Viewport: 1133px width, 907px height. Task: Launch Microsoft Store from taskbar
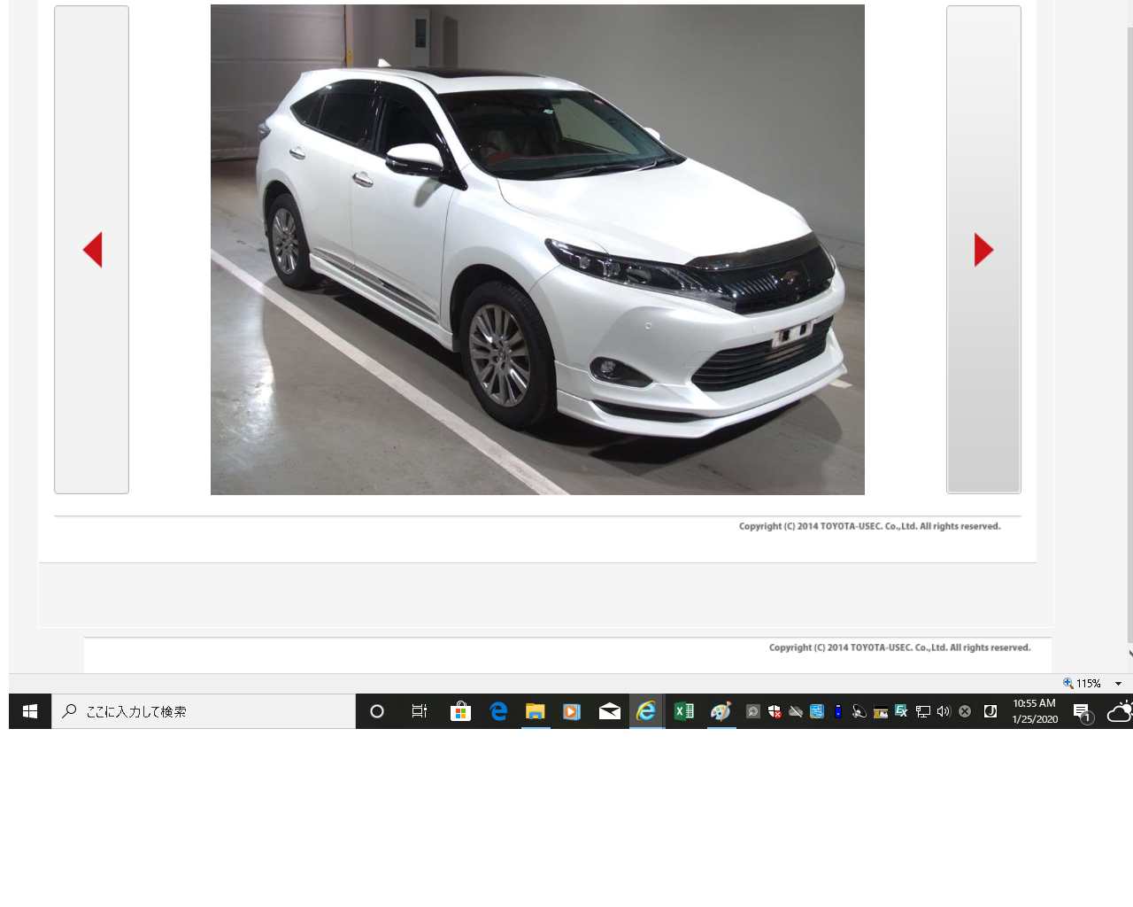coord(460,711)
